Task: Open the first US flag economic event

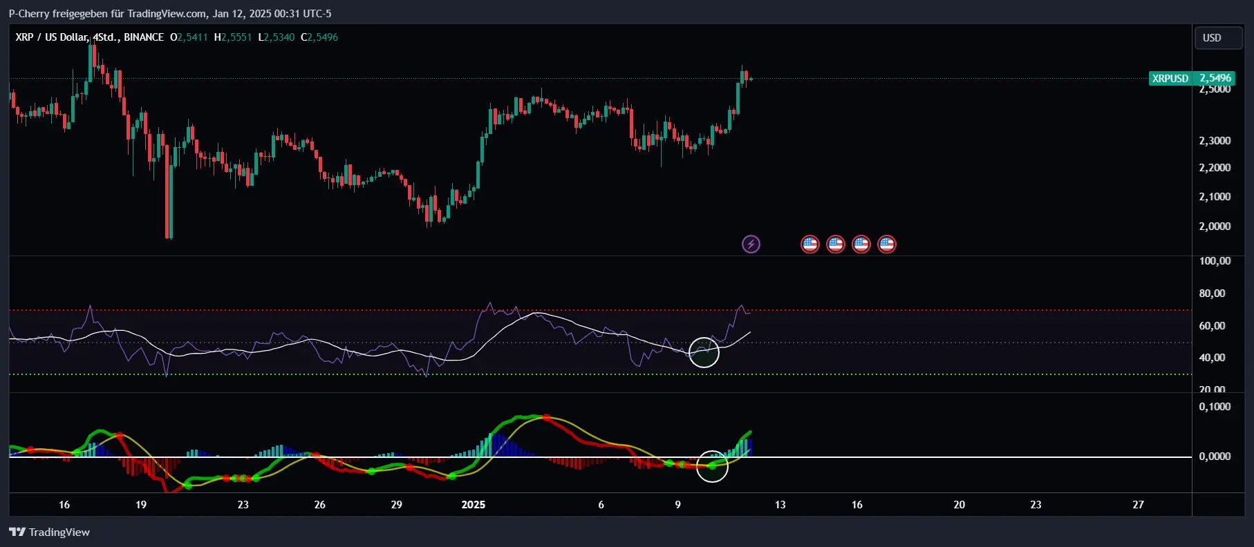Action: click(x=810, y=244)
